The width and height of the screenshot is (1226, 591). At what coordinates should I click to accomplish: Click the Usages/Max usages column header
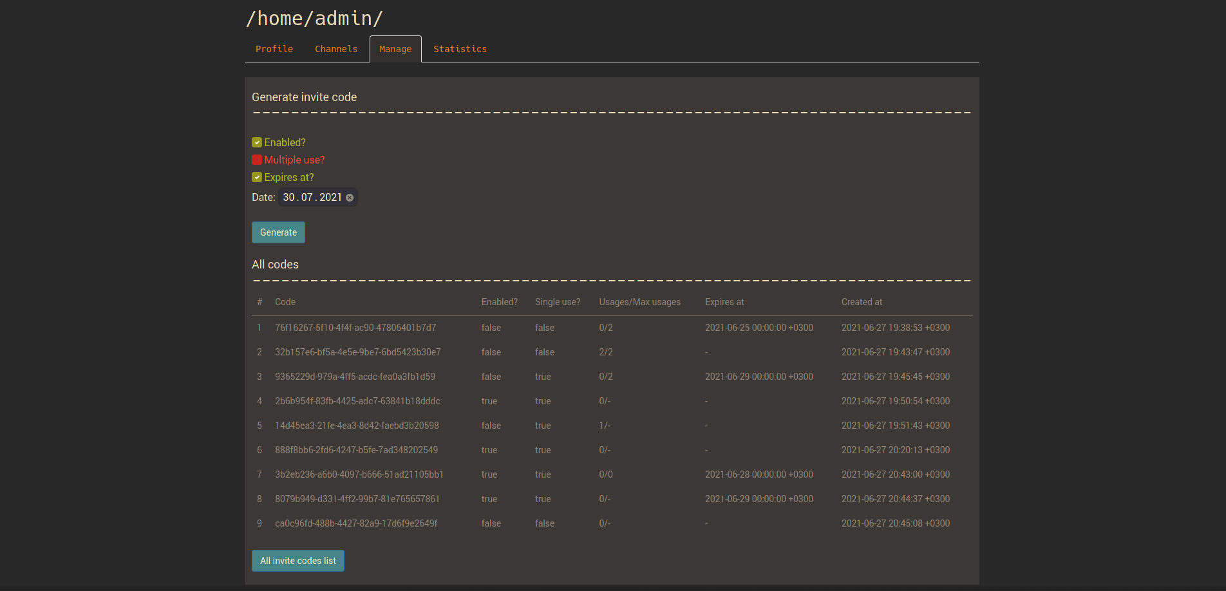click(639, 302)
